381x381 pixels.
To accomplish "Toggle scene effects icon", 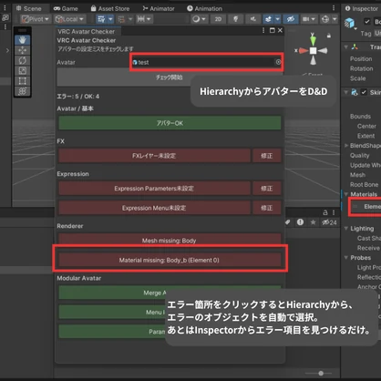I will pos(268,19).
